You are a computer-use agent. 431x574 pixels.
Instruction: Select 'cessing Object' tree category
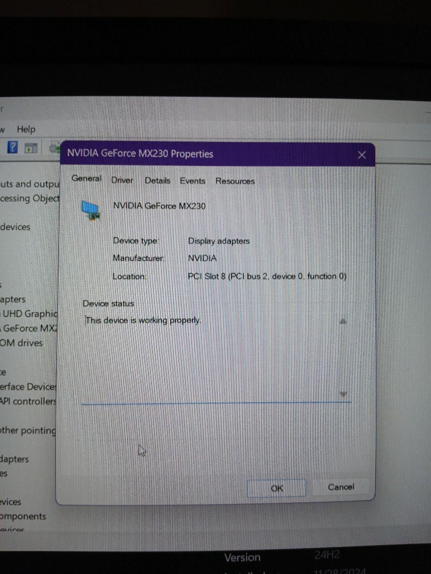click(30, 198)
